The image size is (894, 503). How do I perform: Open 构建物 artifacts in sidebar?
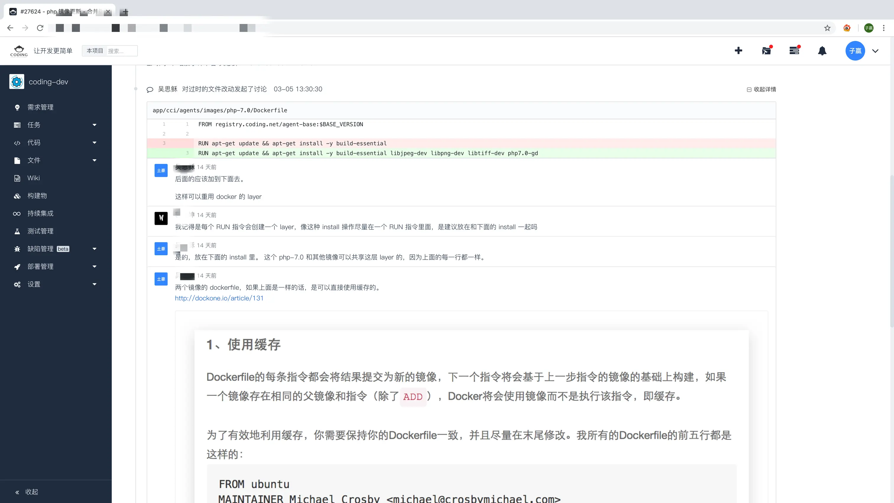37,195
